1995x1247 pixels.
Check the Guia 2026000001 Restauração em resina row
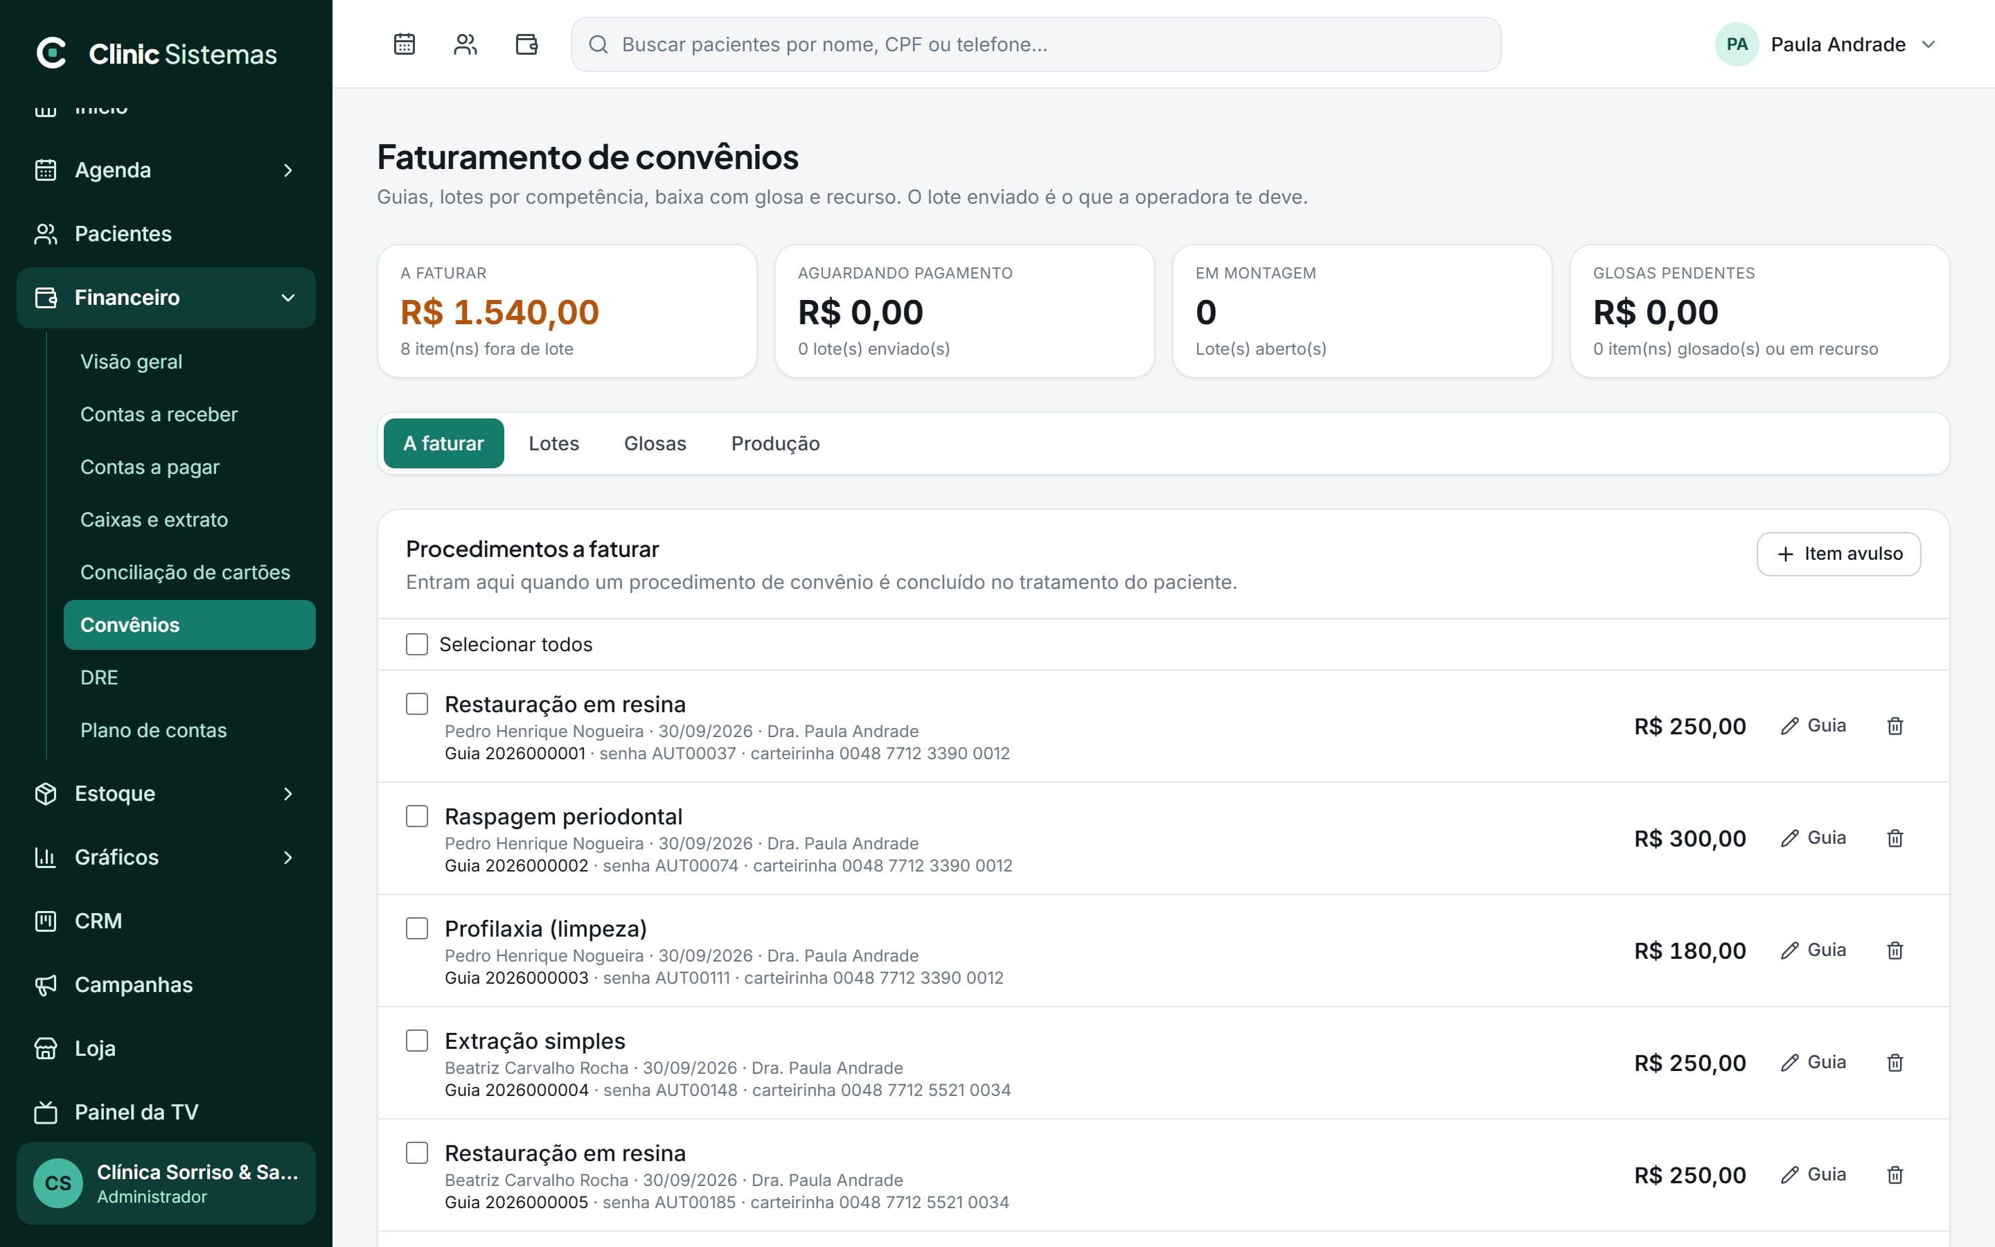(417, 703)
